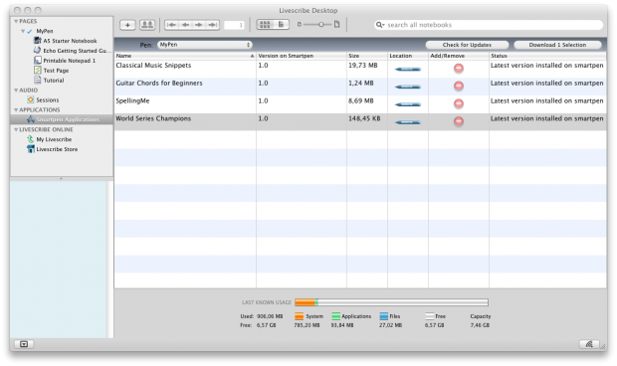Click the small page zoom-out icon
Image resolution: width=617 pixels, height=366 pixels.
(300, 25)
